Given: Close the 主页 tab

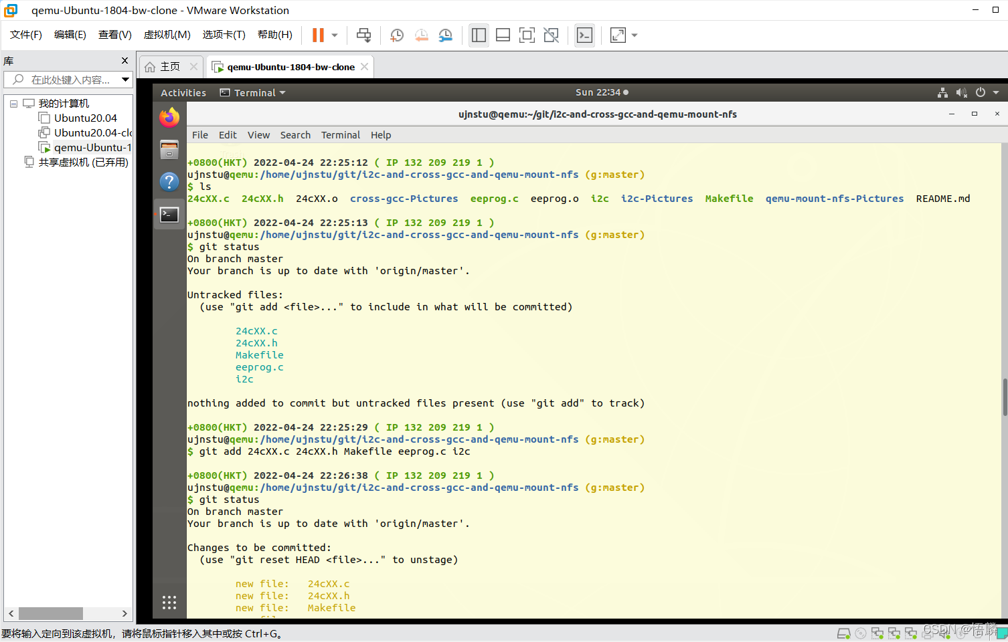Looking at the screenshot, I should [193, 66].
